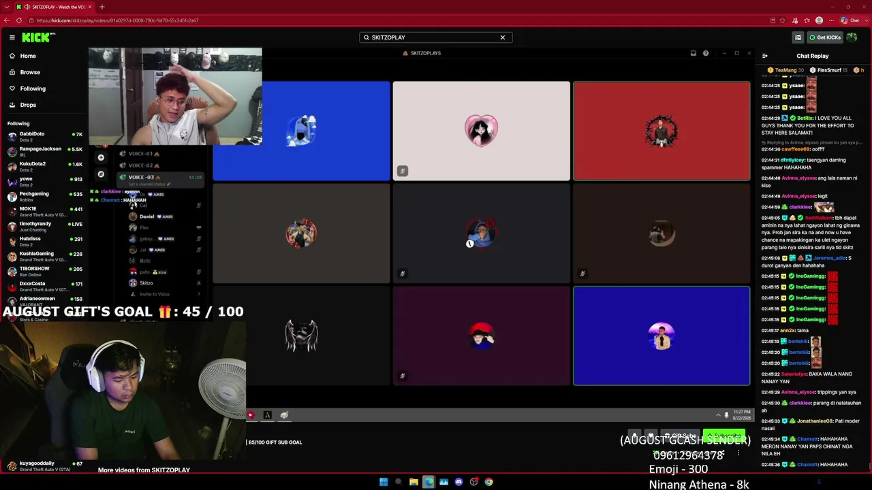The width and height of the screenshot is (872, 490).
Task: Open RampageJackson channel in Following list
Action: pos(44,151)
